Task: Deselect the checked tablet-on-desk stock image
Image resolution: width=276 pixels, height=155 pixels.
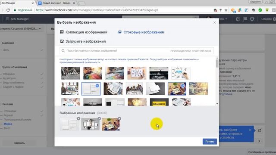Action: click(177, 89)
